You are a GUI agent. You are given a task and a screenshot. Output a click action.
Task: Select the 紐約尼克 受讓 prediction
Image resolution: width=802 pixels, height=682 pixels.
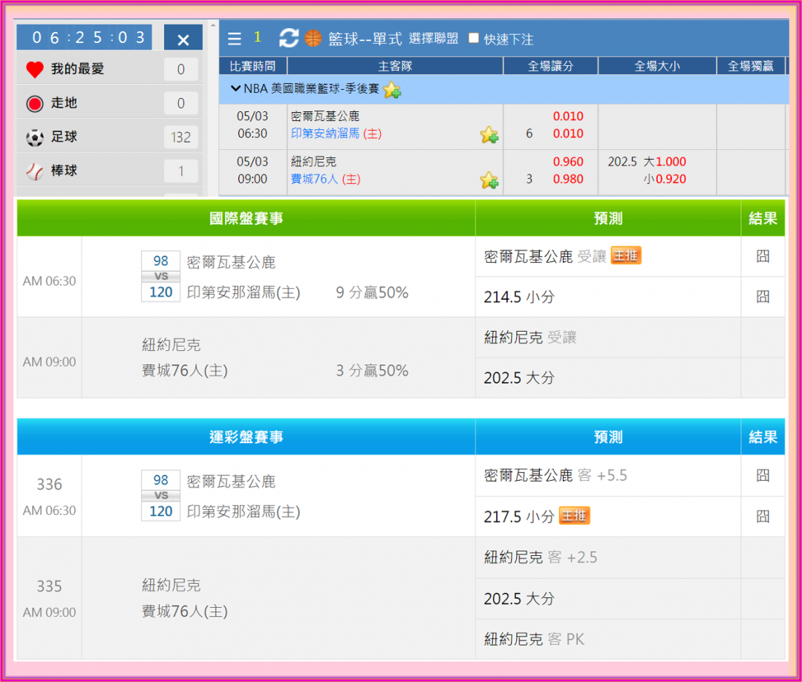pyautogui.click(x=530, y=338)
